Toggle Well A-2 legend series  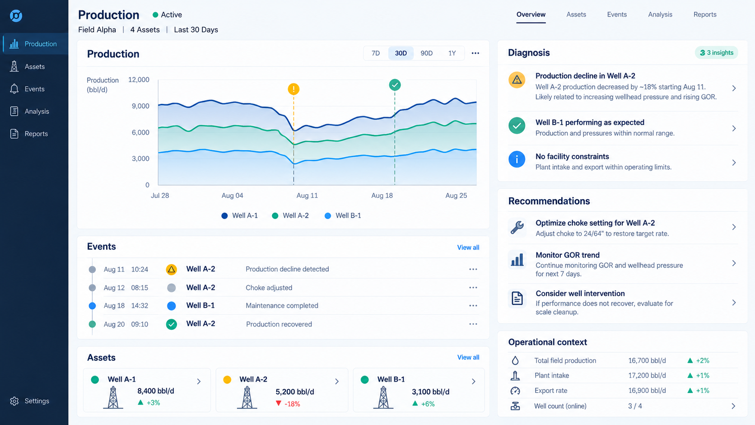click(290, 215)
